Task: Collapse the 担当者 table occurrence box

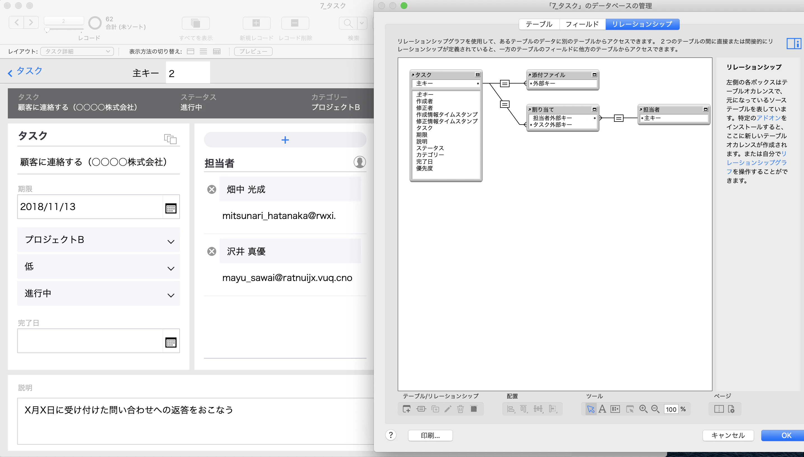Action: click(706, 109)
